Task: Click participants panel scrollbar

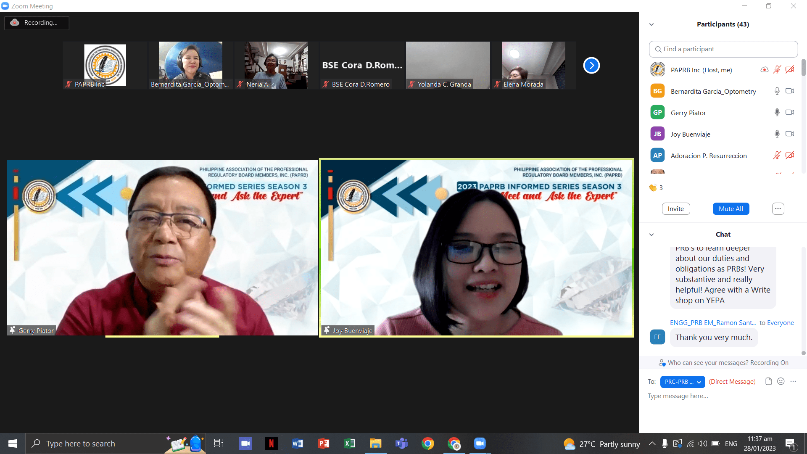Action: click(803, 68)
